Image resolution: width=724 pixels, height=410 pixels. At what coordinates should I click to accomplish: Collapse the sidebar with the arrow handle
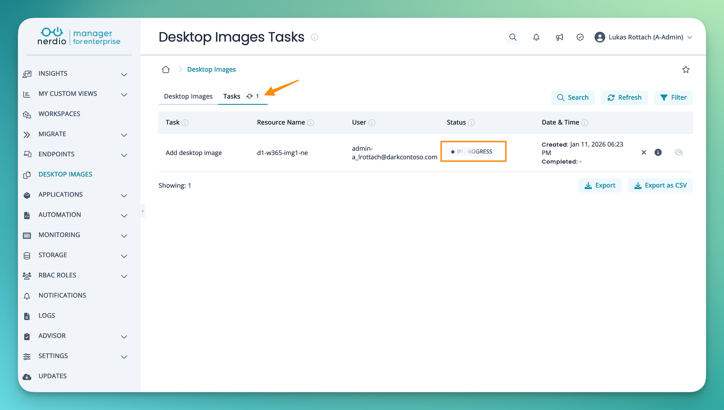point(143,211)
